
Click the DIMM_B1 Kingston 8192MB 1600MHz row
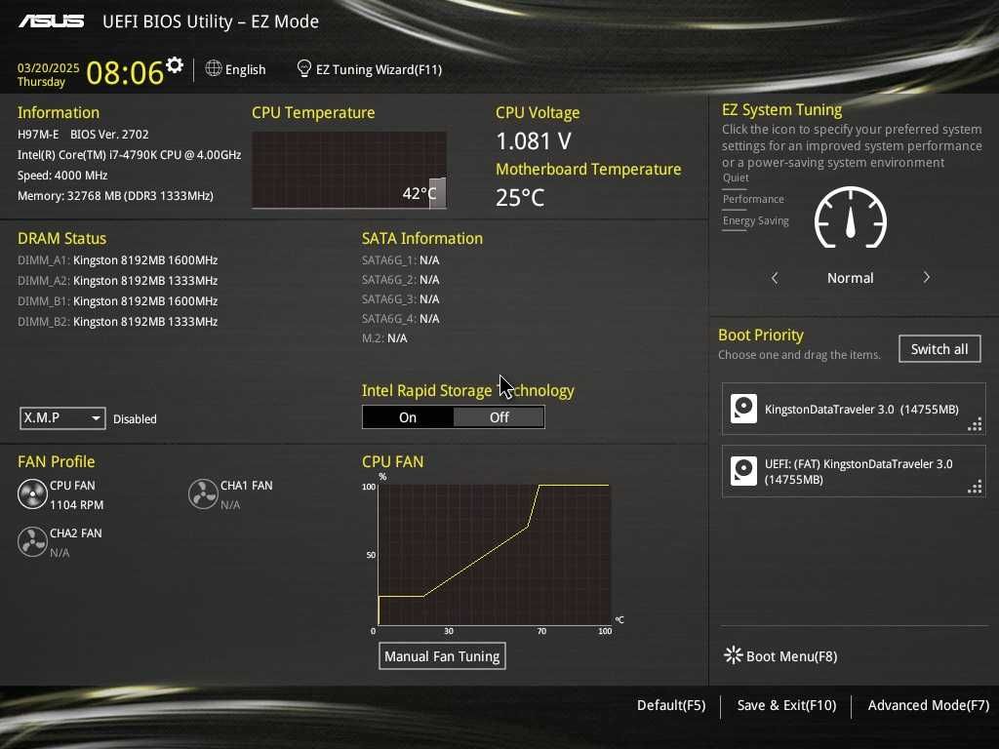(x=118, y=301)
